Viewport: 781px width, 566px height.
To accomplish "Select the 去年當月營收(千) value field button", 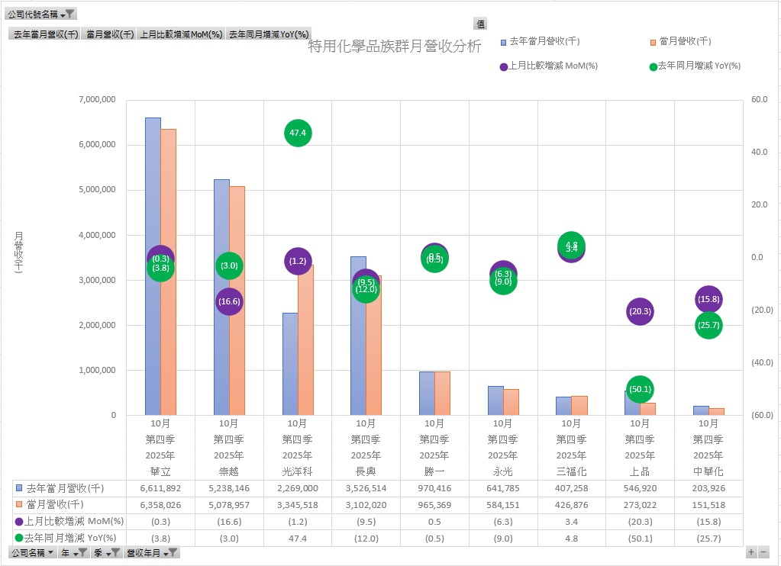I will click(x=45, y=34).
